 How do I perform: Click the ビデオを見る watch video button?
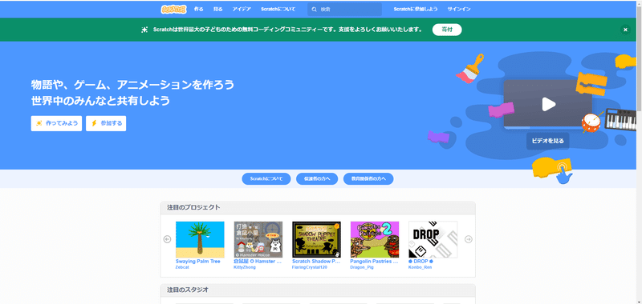[548, 141]
